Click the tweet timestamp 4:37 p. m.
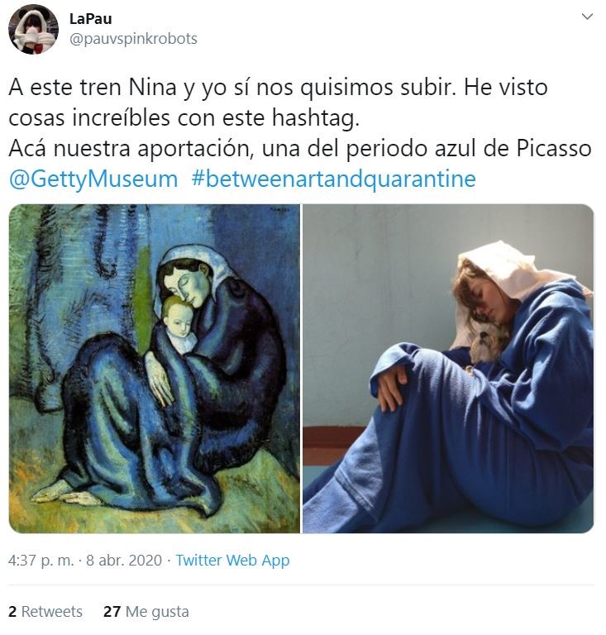Viewport: 606px width, 635px height. 41,560
